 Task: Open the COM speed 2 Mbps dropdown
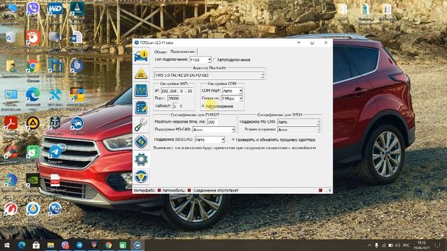pyautogui.click(x=240, y=98)
